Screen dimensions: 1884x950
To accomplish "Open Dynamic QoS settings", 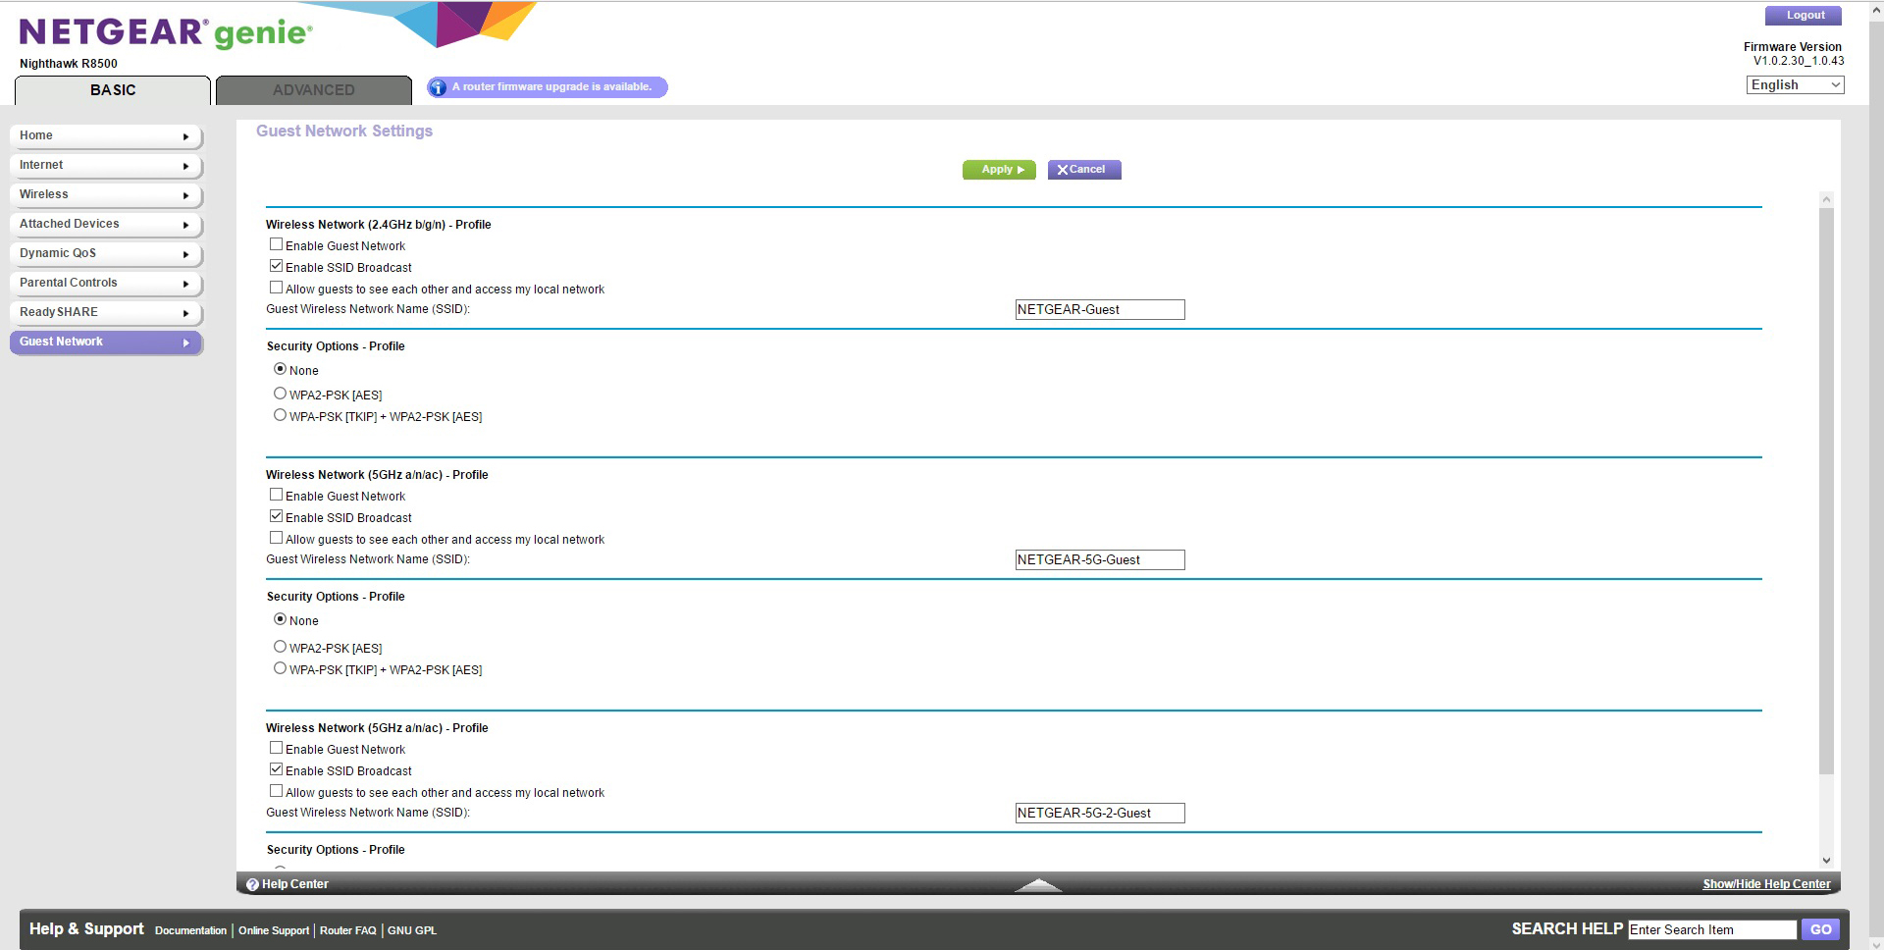I will pos(106,253).
